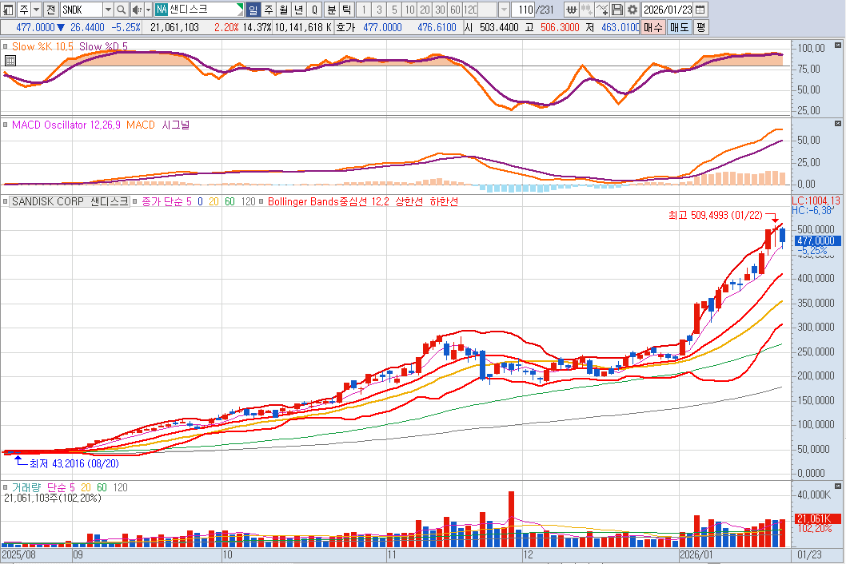Select the tick (틱) chart tab

click(345, 10)
